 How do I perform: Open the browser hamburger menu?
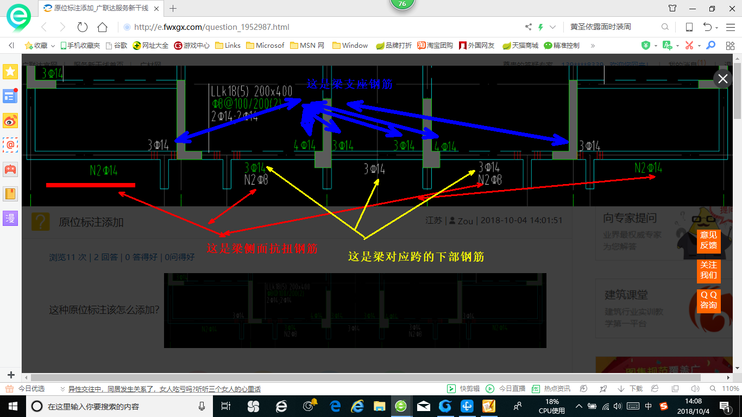pyautogui.click(x=730, y=27)
